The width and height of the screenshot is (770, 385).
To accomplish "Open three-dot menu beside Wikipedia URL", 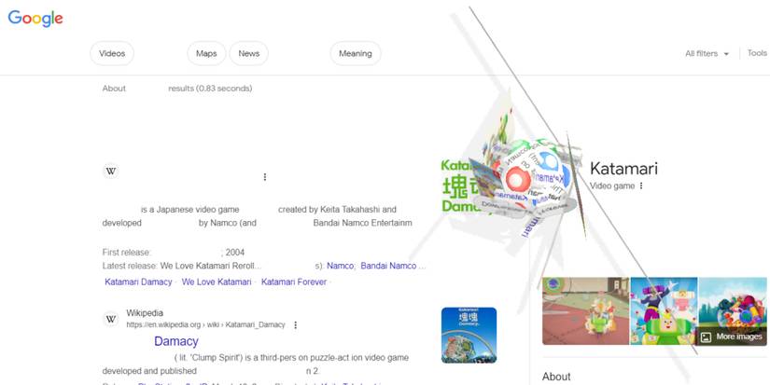I will (296, 325).
